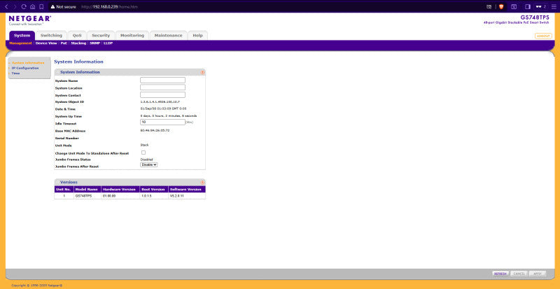Click the Not secure warning icon

53,6
